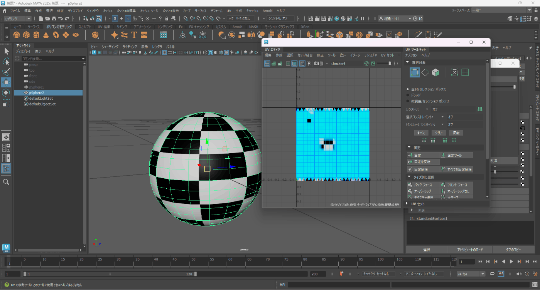The image size is (540, 290).
Task: Open the メッシュ ツール menu
Action: click(149, 11)
